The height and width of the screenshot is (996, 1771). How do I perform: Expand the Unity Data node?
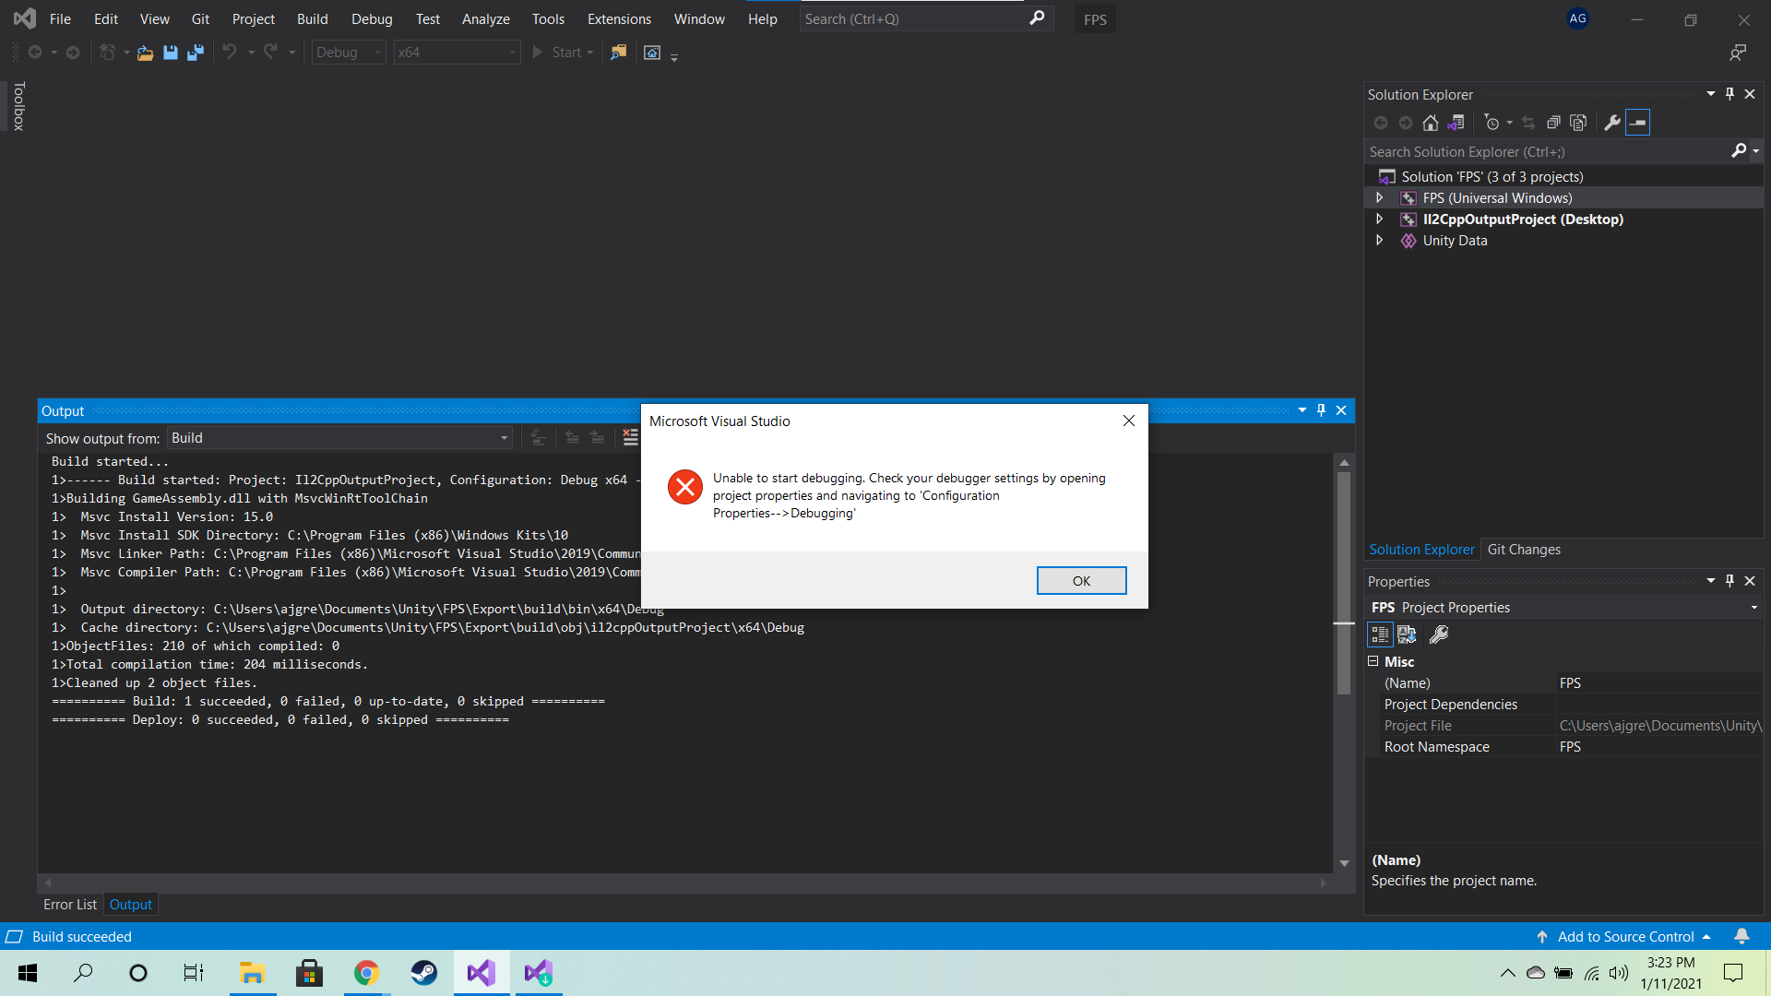point(1379,240)
